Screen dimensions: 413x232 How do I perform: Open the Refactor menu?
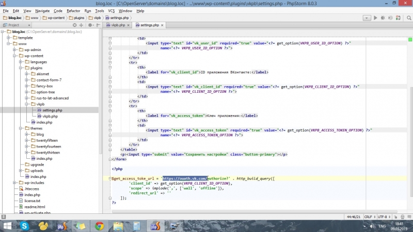(73, 10)
